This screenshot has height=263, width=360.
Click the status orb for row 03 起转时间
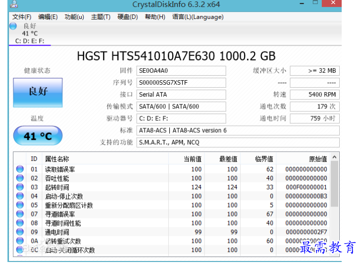click(20, 187)
